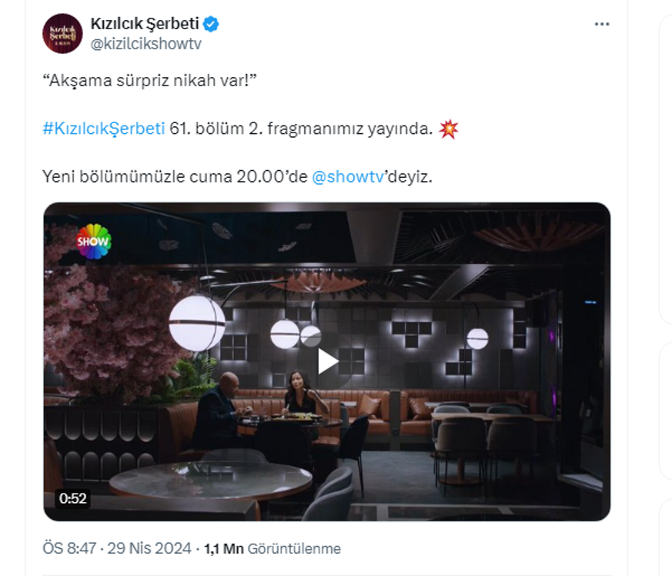Image resolution: width=672 pixels, height=576 pixels.
Task: Play the video with the center play button
Action: (327, 361)
